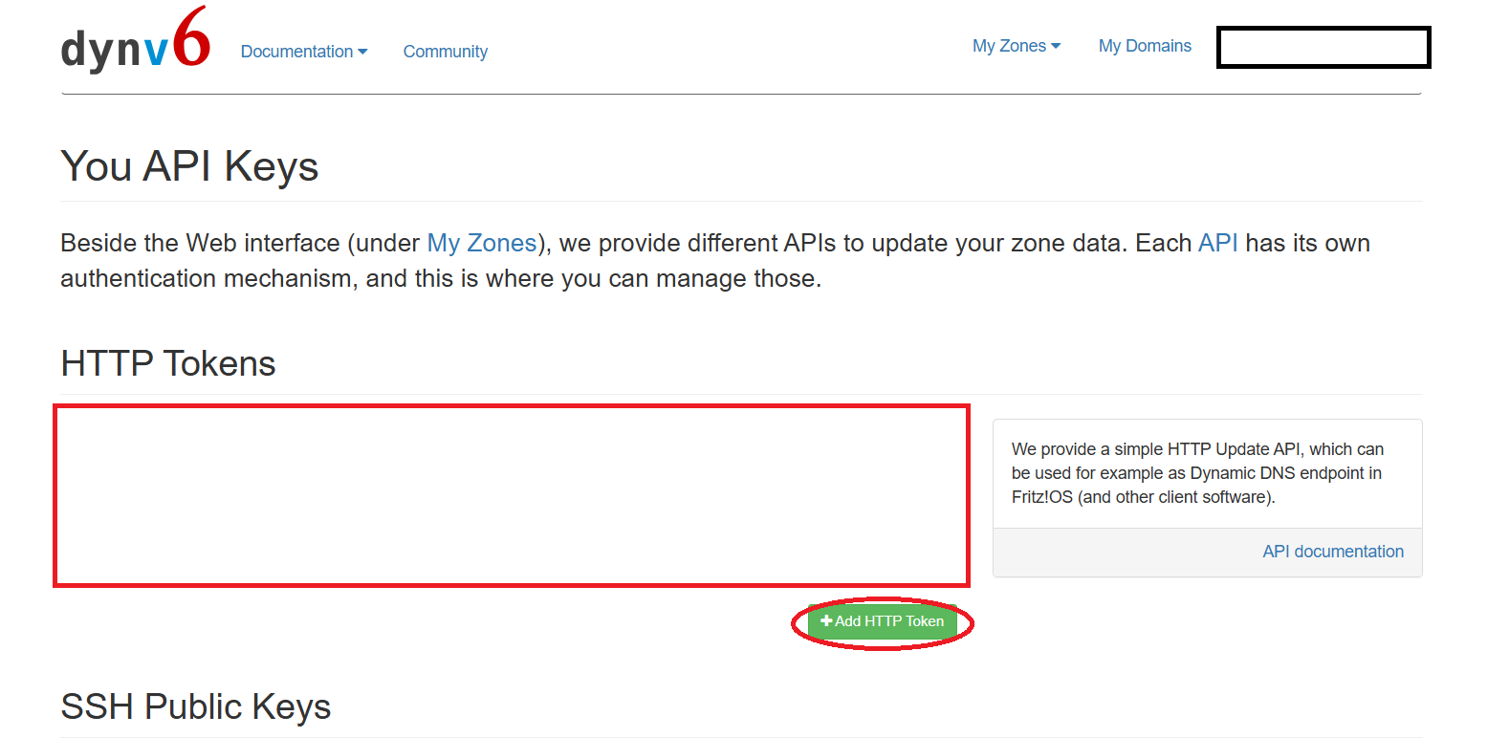The image size is (1509, 738).
Task: Click the SSH Public Keys heading
Action: pos(196,706)
